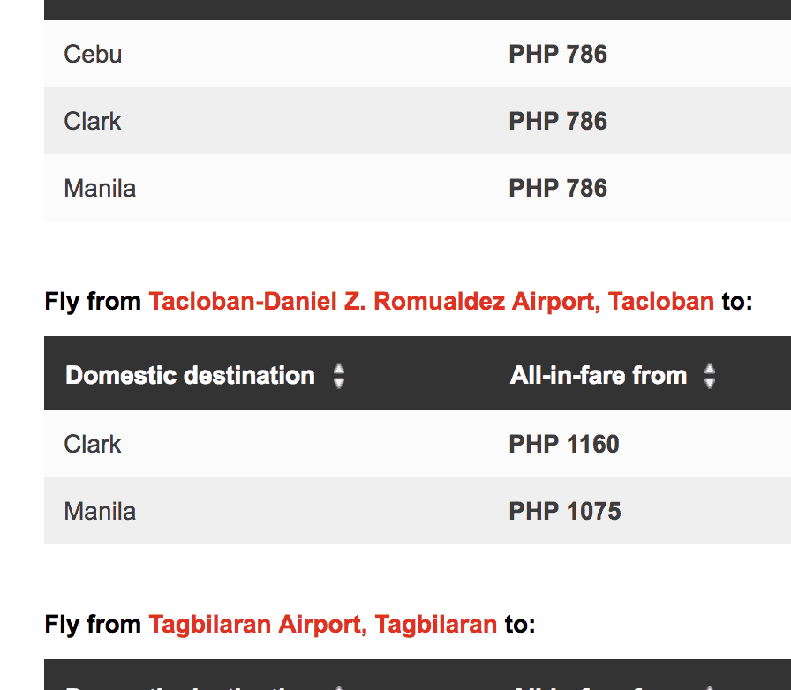Select Clark in the top table

point(93,121)
